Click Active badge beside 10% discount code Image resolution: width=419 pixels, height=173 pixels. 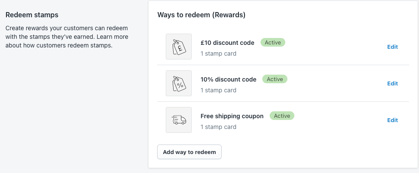point(275,79)
